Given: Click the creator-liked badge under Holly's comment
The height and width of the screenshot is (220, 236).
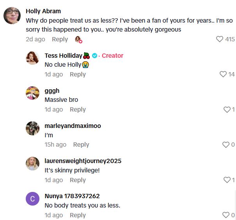Looking at the screenshot, I should [x=78, y=39].
